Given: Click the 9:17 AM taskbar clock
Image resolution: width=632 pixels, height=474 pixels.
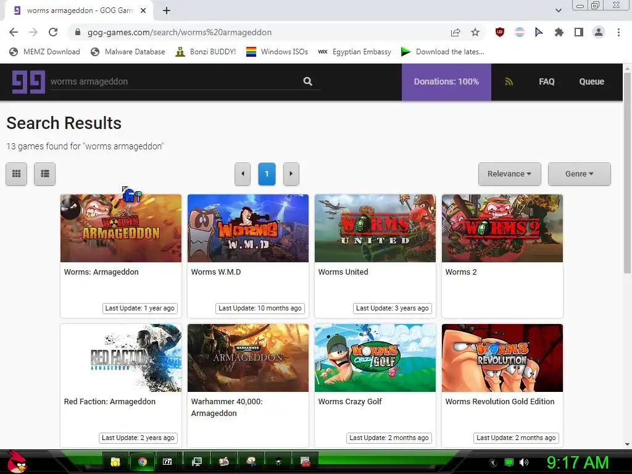Looking at the screenshot, I should (577, 462).
